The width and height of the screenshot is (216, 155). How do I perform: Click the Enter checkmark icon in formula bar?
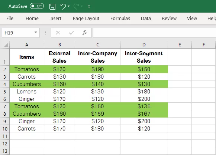coord(71,33)
